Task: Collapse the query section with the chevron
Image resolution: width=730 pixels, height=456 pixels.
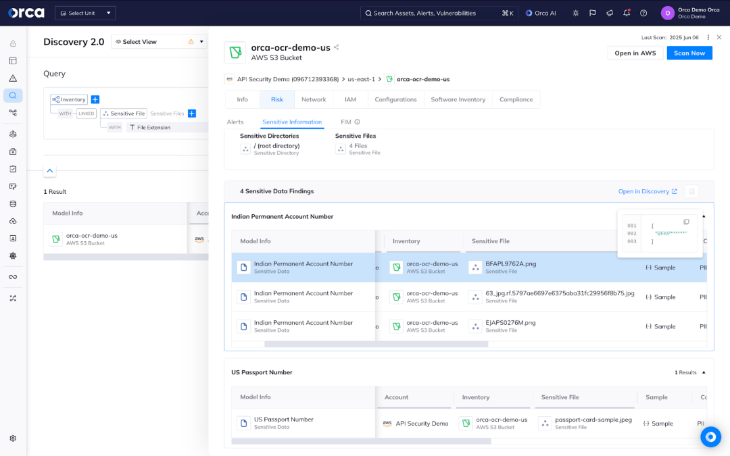Action: point(50,171)
